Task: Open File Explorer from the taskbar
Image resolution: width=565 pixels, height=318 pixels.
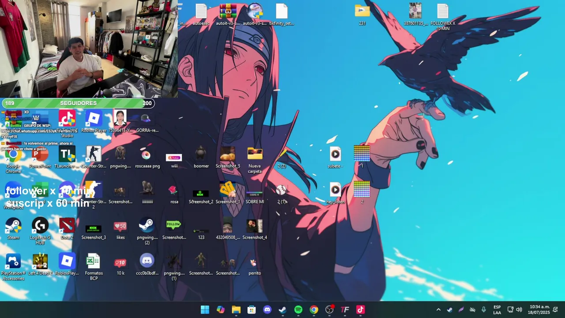Action: click(236, 310)
